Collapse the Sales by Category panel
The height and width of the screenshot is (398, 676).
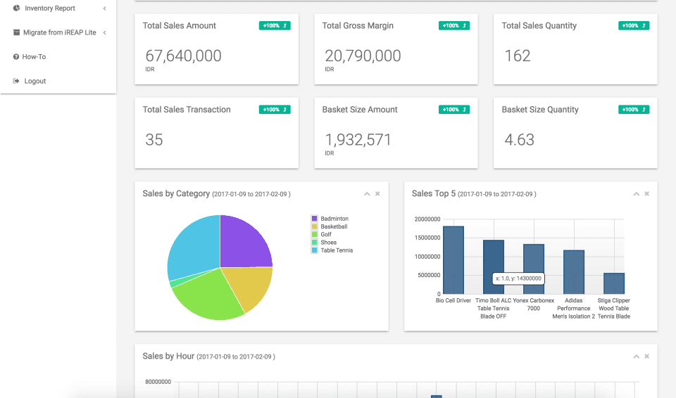[366, 194]
